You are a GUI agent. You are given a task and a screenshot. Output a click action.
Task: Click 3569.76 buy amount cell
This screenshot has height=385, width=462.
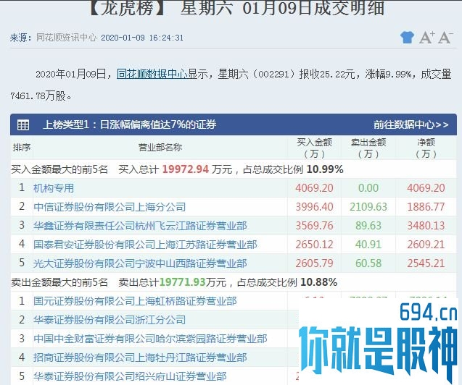pyautogui.click(x=314, y=226)
